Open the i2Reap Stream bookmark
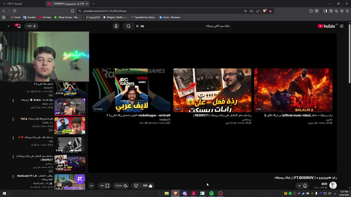Viewport: 351px width, 197px height. 66,17
